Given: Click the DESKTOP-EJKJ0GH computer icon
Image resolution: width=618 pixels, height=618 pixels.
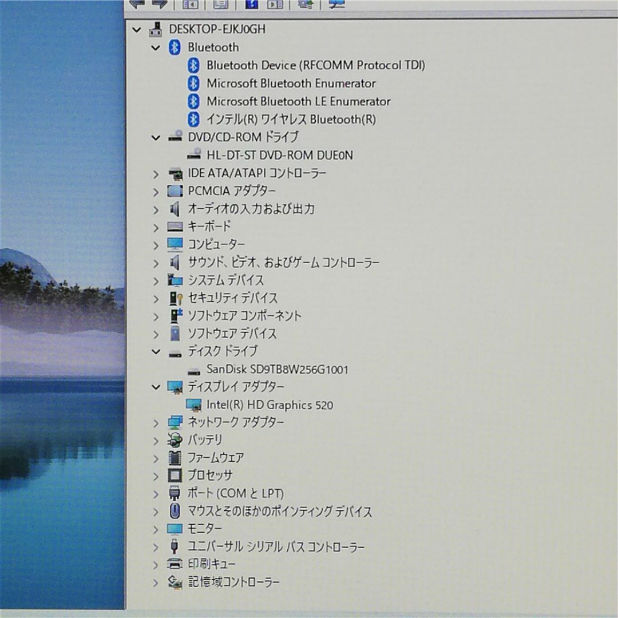Looking at the screenshot, I should (x=156, y=29).
